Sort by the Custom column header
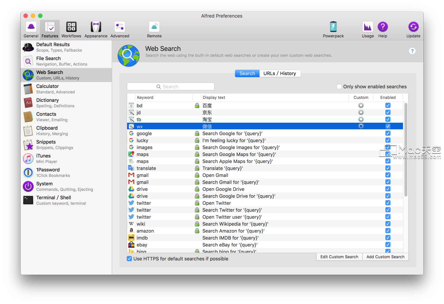The height and width of the screenshot is (304, 444). tap(361, 97)
